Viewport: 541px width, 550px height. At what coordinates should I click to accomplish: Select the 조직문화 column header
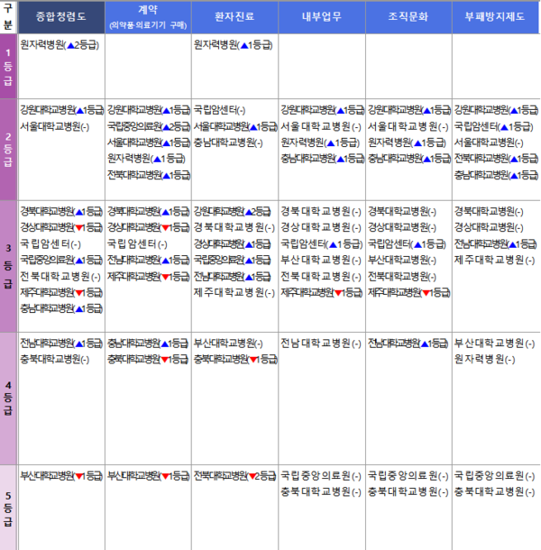tap(408, 17)
